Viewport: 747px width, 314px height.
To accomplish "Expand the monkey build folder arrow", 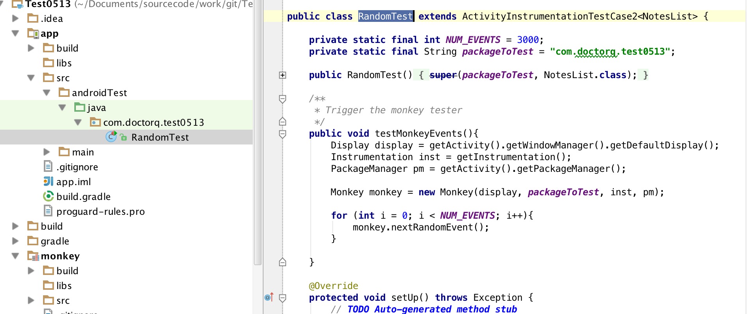I will (x=31, y=271).
